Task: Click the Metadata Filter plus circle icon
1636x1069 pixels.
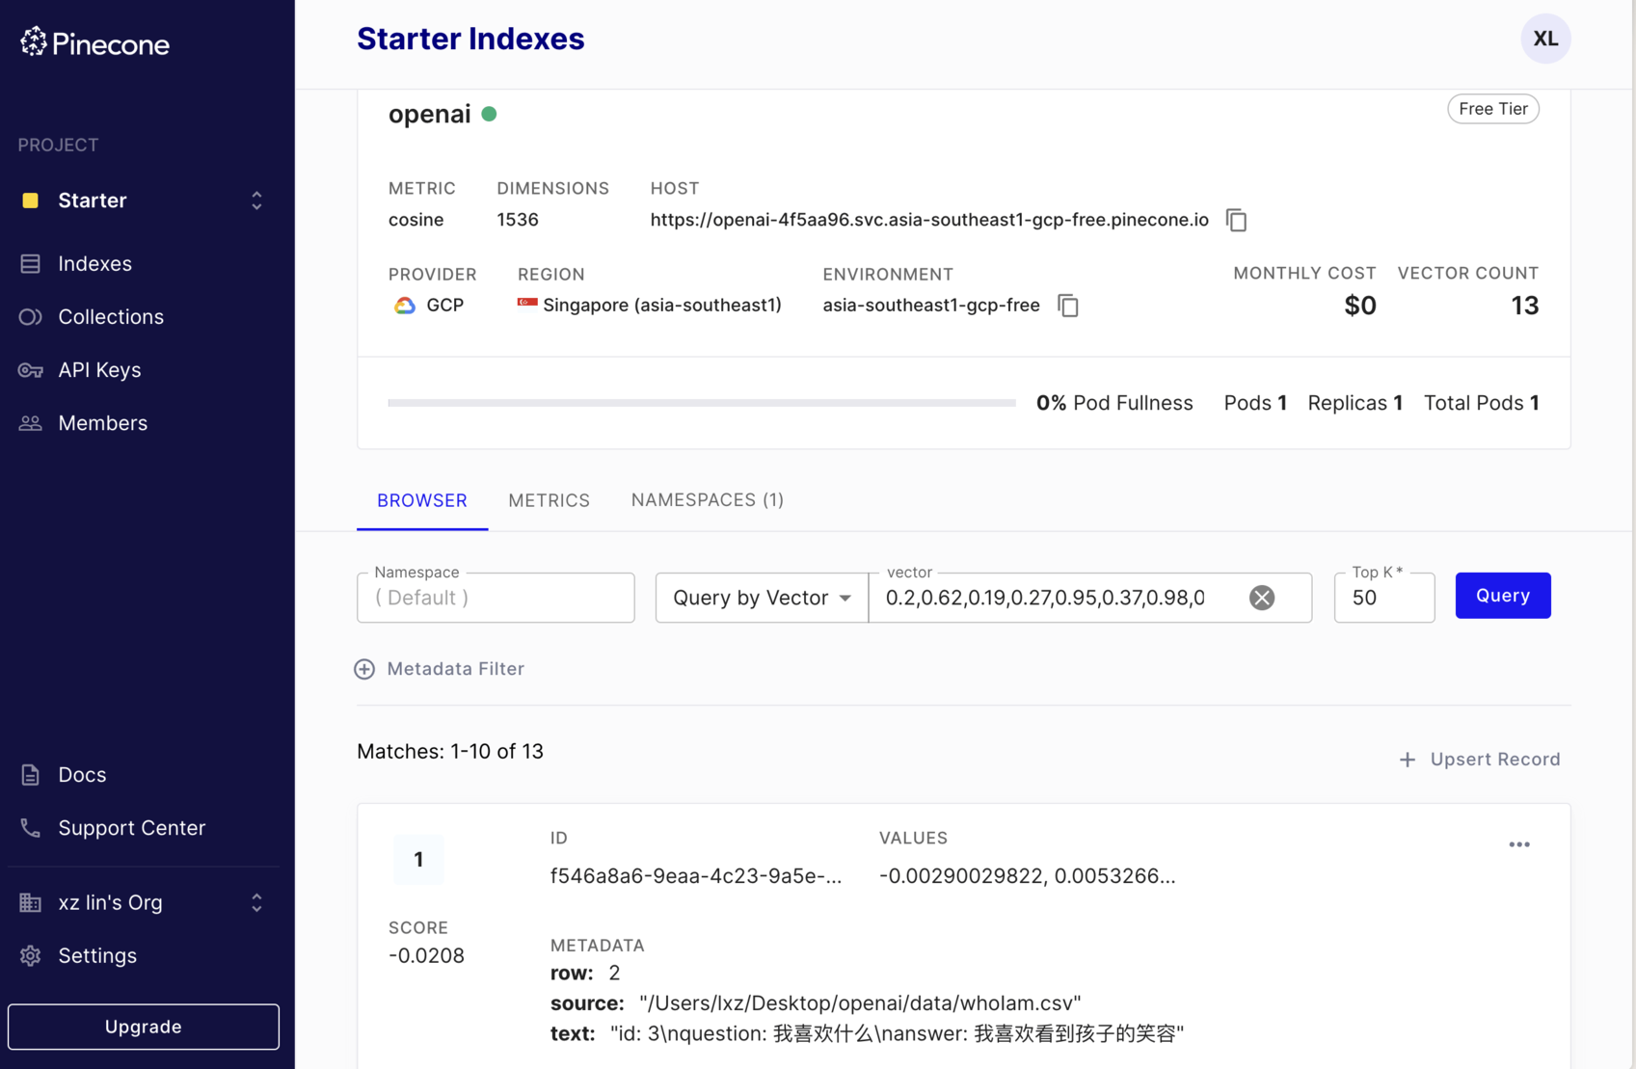Action: (x=364, y=669)
